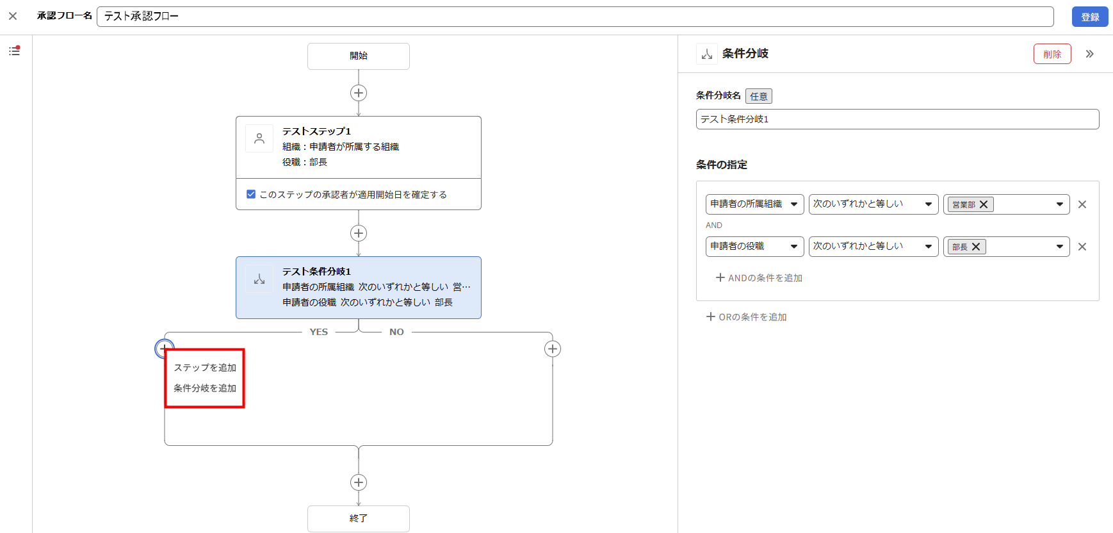Click the plus icon on the NO branch
This screenshot has width=1113, height=533.
point(552,349)
